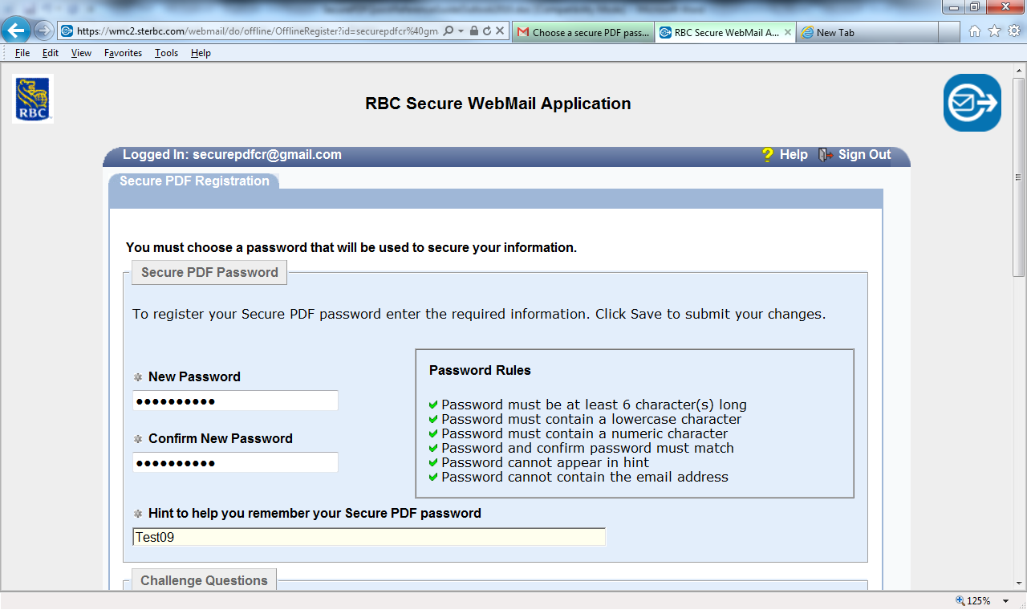Screen dimensions: 1027x610
Task: Switch to the Gmail secure PDF tab
Action: (x=583, y=33)
